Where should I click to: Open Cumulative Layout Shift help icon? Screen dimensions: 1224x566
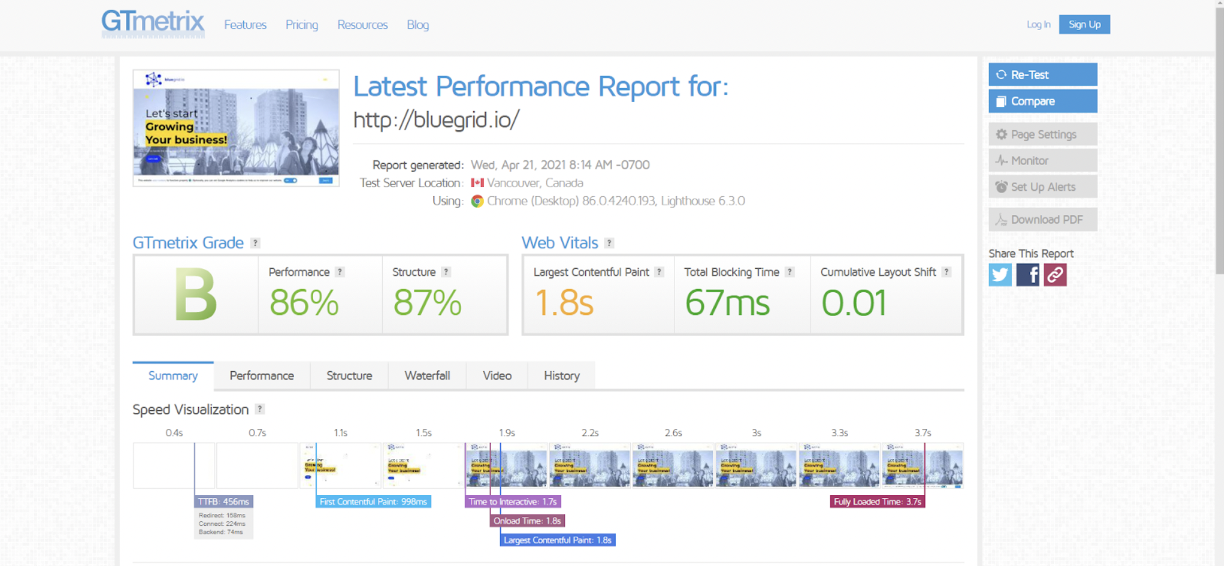[946, 272]
